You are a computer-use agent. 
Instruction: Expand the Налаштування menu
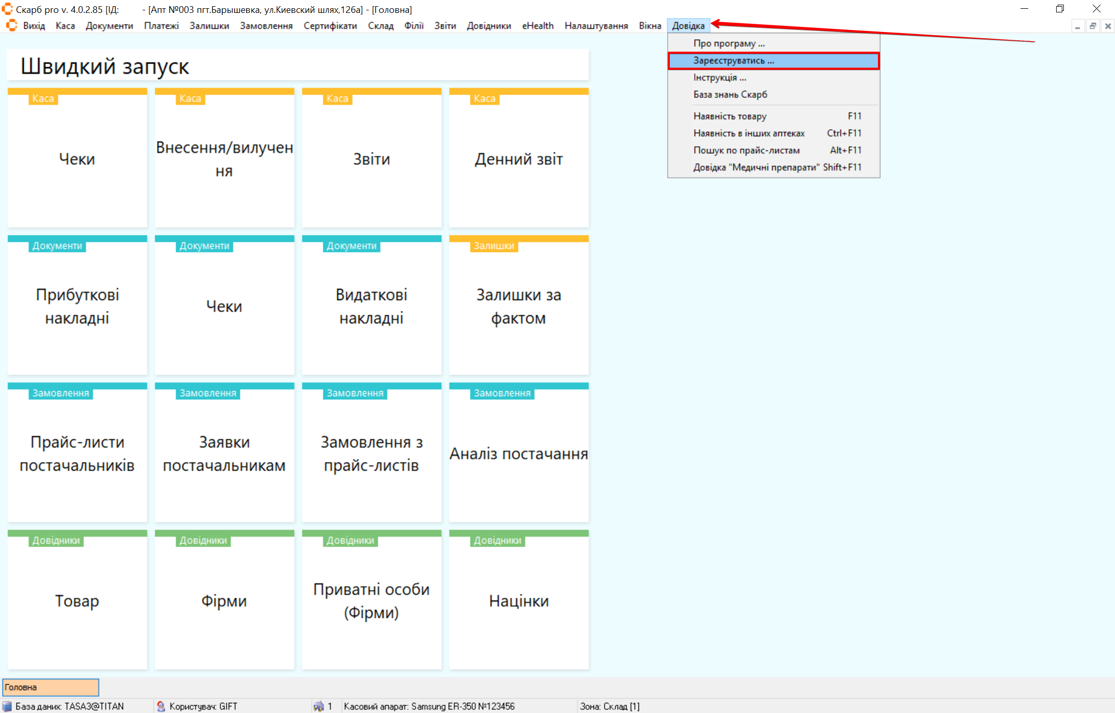[x=596, y=26]
